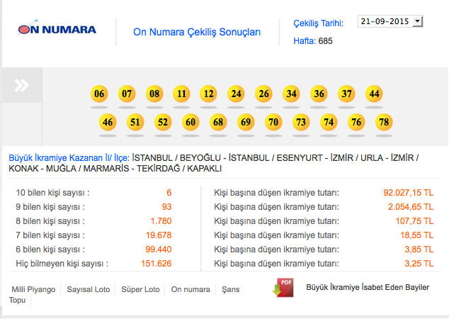
Task: Open the draw date dropdown 21-09-2015
Action: [x=390, y=21]
